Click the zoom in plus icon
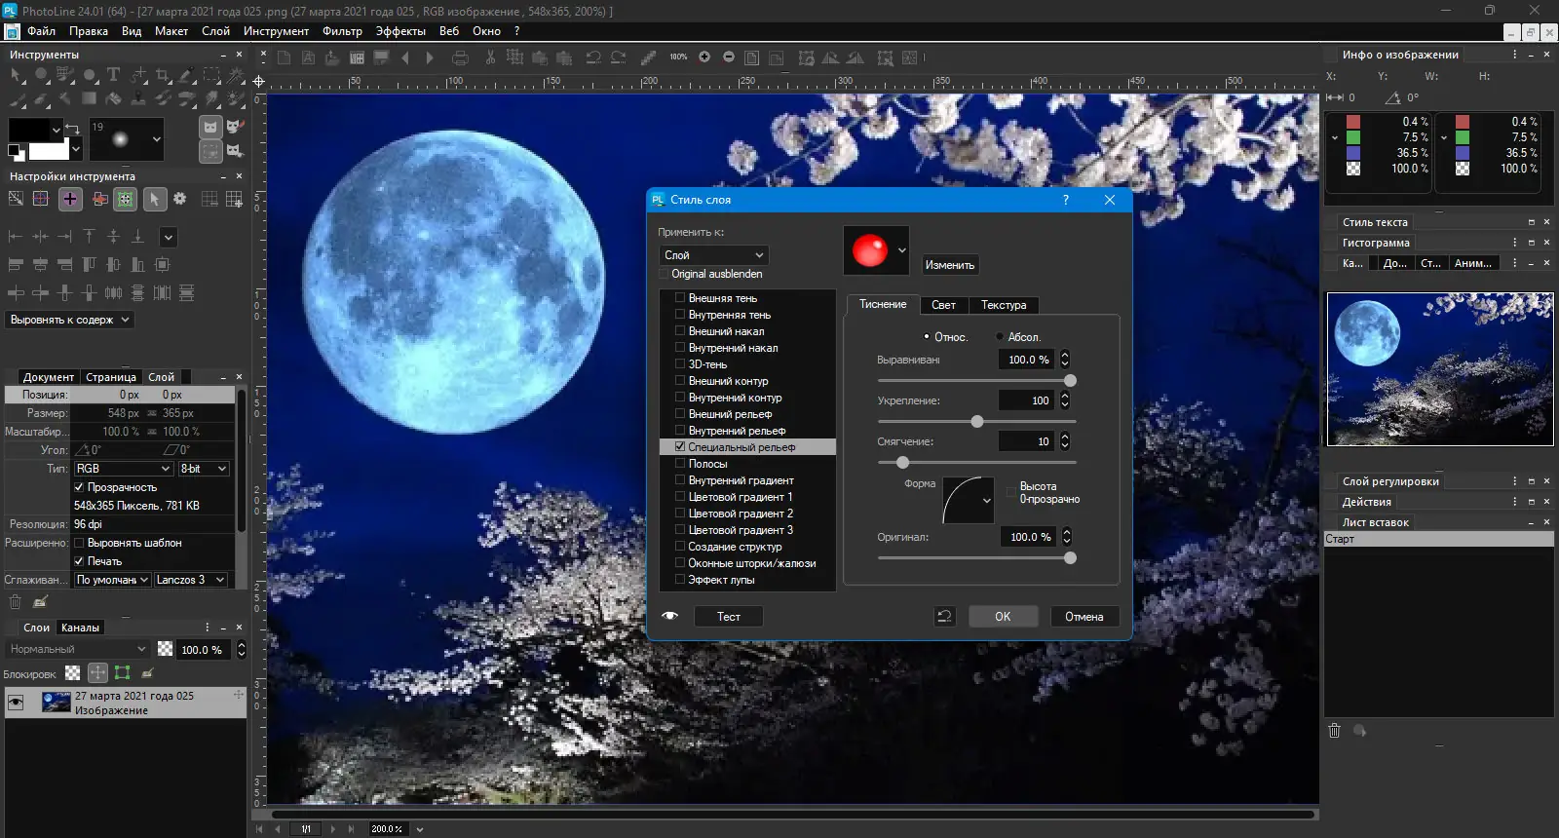This screenshot has width=1559, height=838. [704, 57]
